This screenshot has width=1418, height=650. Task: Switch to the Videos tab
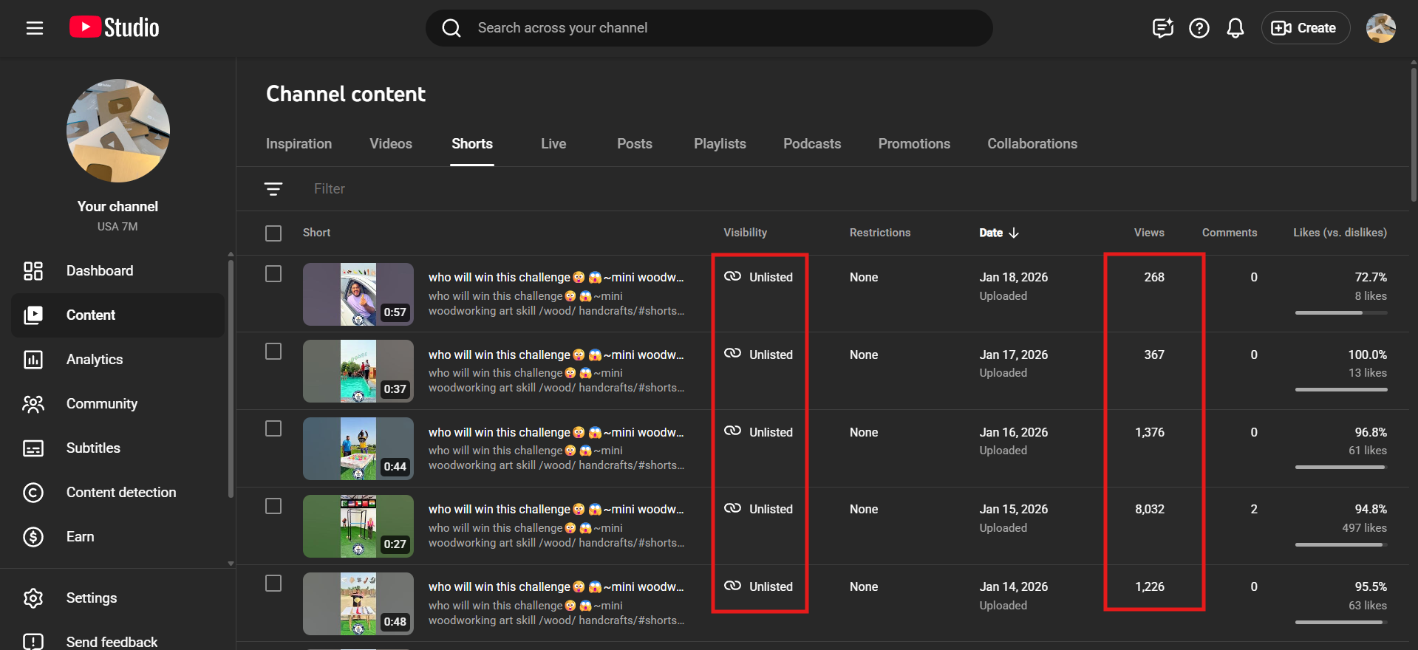[x=390, y=144]
